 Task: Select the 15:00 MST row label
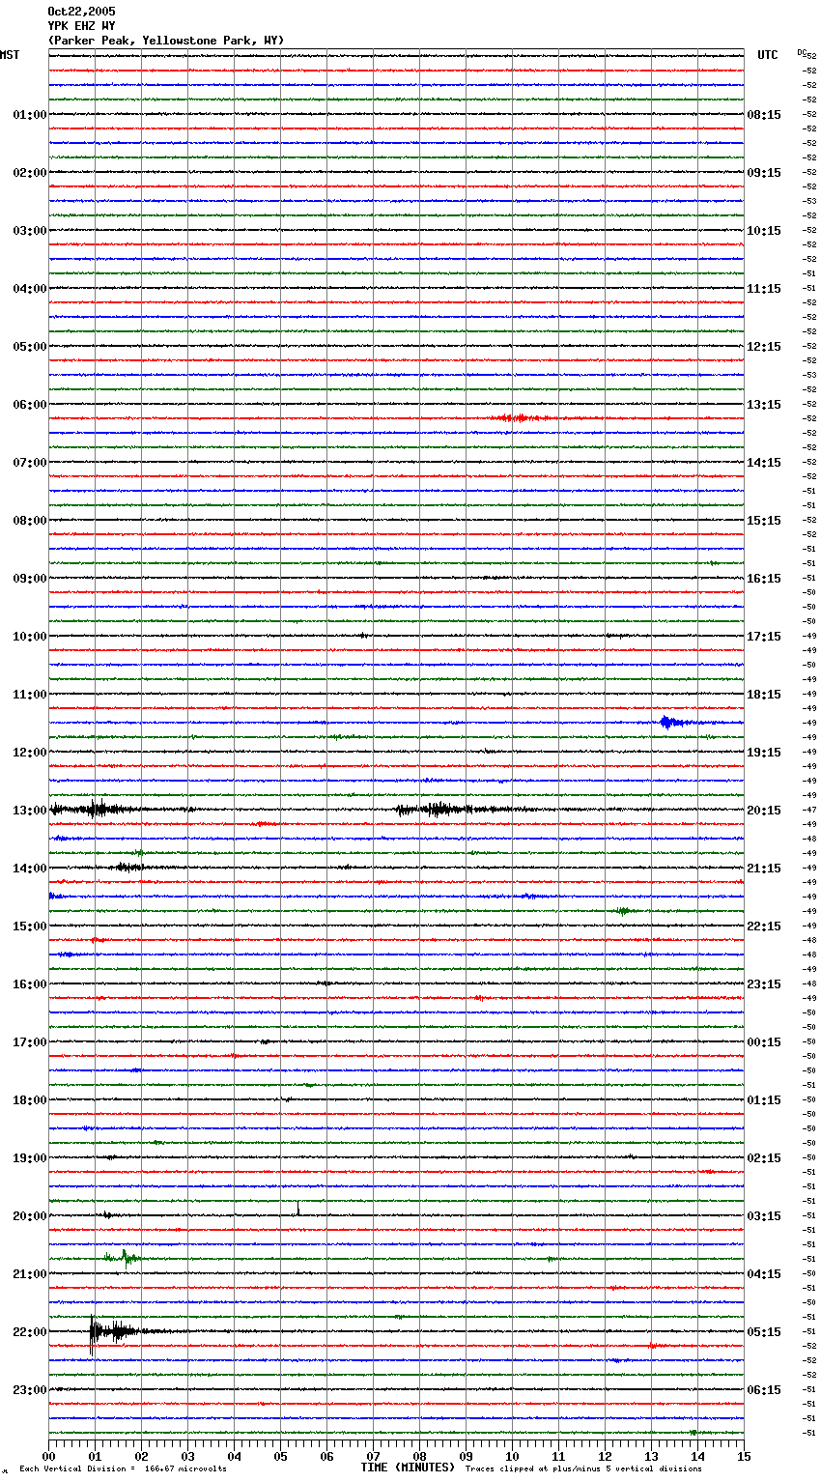click(30, 926)
